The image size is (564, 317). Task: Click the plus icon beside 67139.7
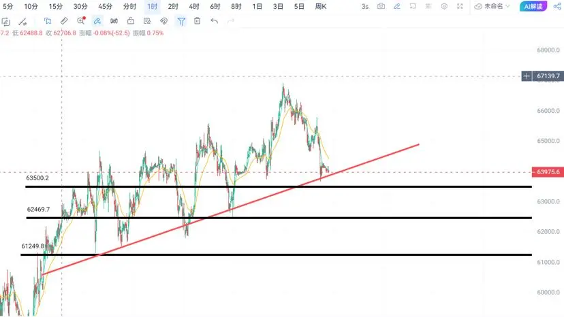click(x=527, y=76)
